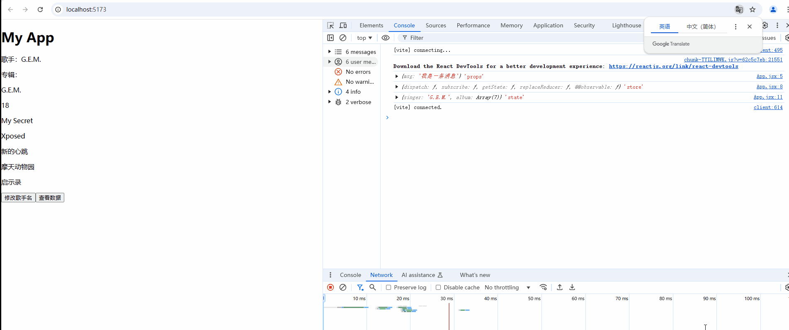Image resolution: width=789 pixels, height=330 pixels.
Task: Import HAR file upload icon
Action: coord(560,287)
